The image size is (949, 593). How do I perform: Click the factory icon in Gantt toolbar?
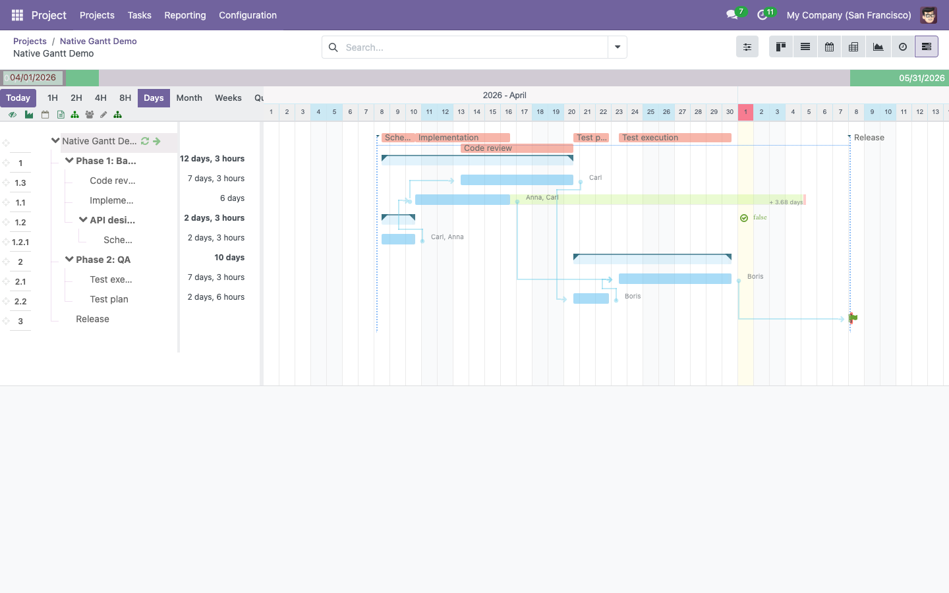(29, 115)
